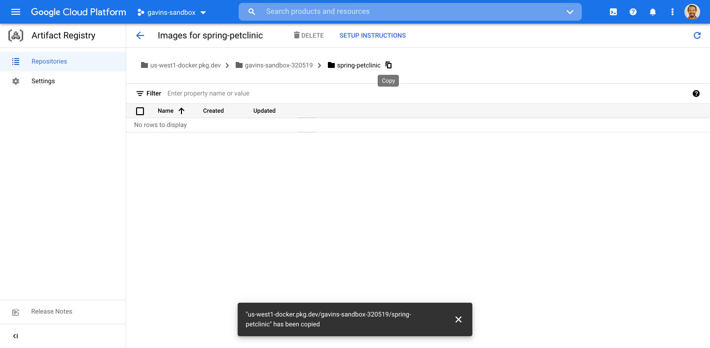This screenshot has height=348, width=710.
Task: Open the three-dot more options menu
Action: pos(673,12)
